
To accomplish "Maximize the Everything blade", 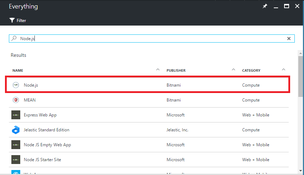I will coord(286,6).
